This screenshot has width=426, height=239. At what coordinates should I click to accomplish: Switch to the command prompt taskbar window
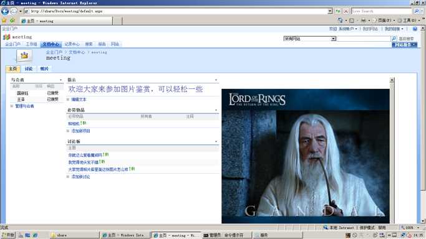(x=226, y=235)
